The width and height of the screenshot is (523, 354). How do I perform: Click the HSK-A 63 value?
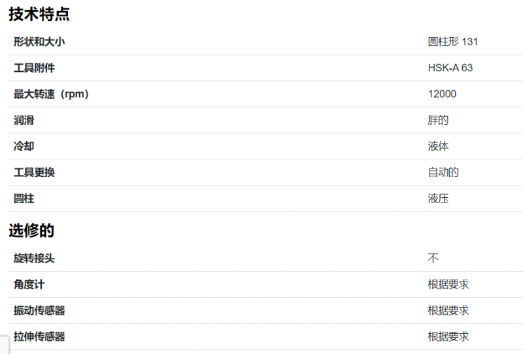[450, 68]
